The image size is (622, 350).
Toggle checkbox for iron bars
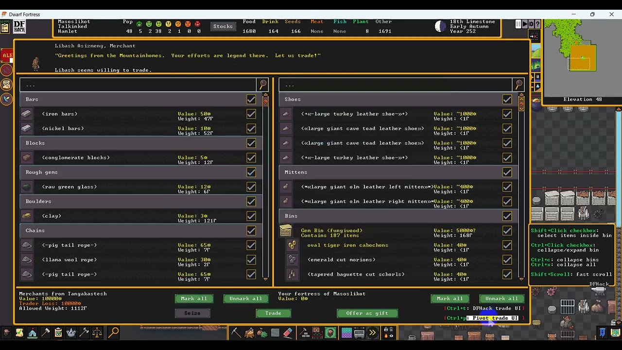[251, 114]
